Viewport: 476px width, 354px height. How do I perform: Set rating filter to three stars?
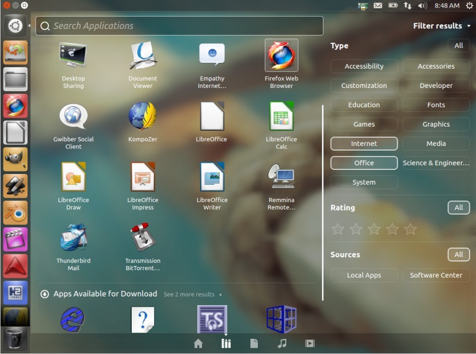click(374, 229)
